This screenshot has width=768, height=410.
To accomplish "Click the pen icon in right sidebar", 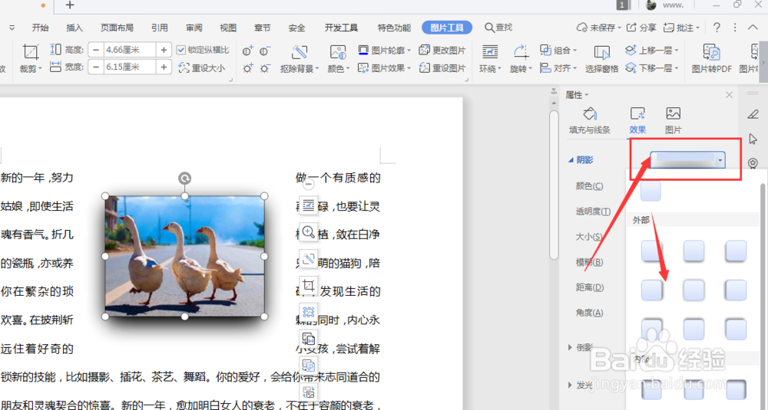I will [x=753, y=114].
